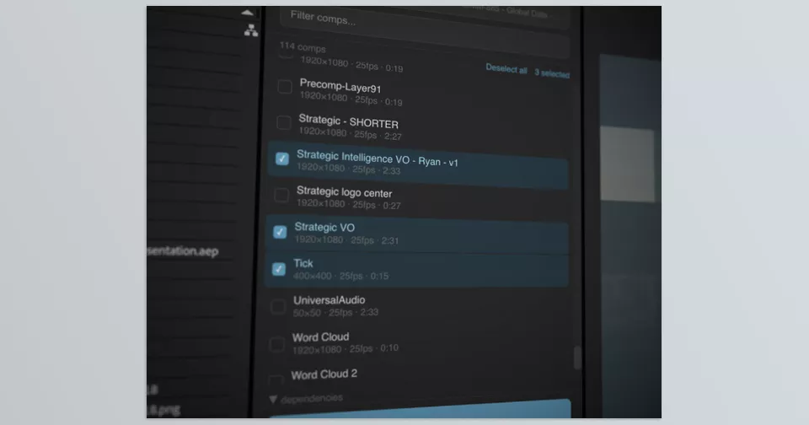
Task: Click UniversalAudio details 50×50 · 25fps · 2:33
Action: click(335, 312)
